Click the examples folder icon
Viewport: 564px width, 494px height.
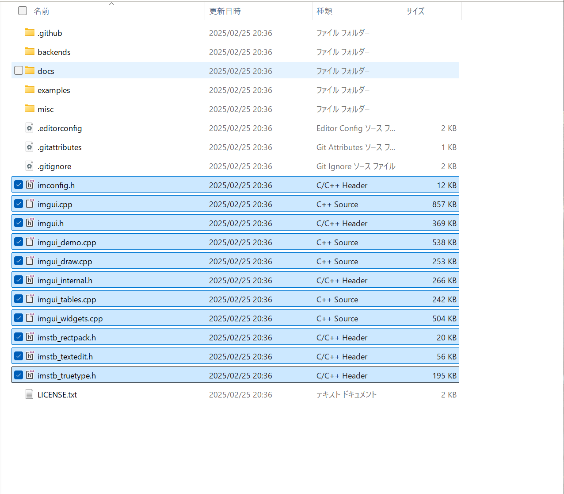coord(30,89)
